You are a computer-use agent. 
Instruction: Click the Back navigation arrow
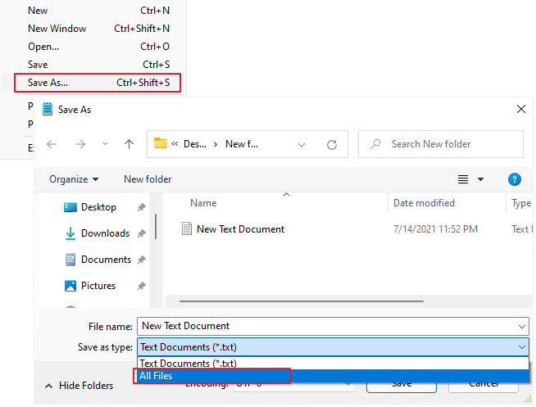point(52,144)
